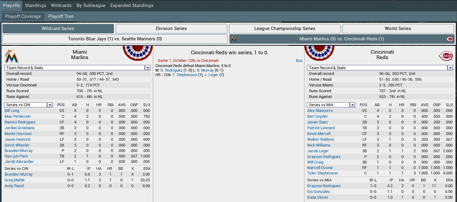Screen dimensions: 457x202
Task: Open the Expanded Standings tab
Action: pyautogui.click(x=132, y=5)
